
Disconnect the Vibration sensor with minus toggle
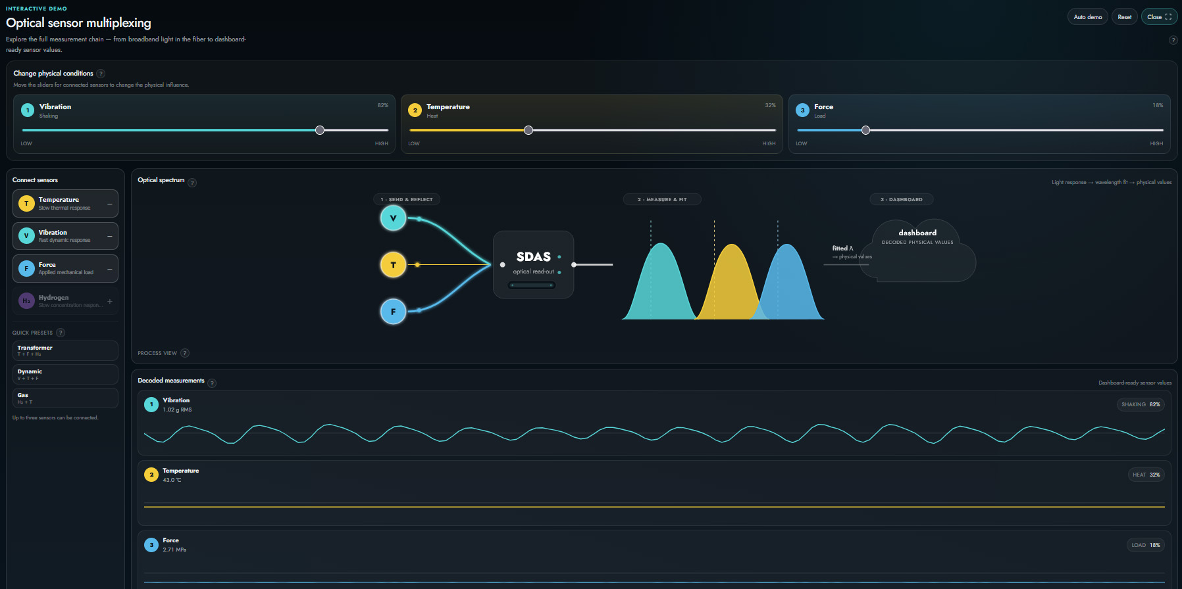pos(109,236)
